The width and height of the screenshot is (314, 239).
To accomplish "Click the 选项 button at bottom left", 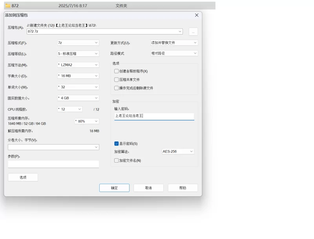I will click(x=23, y=177).
